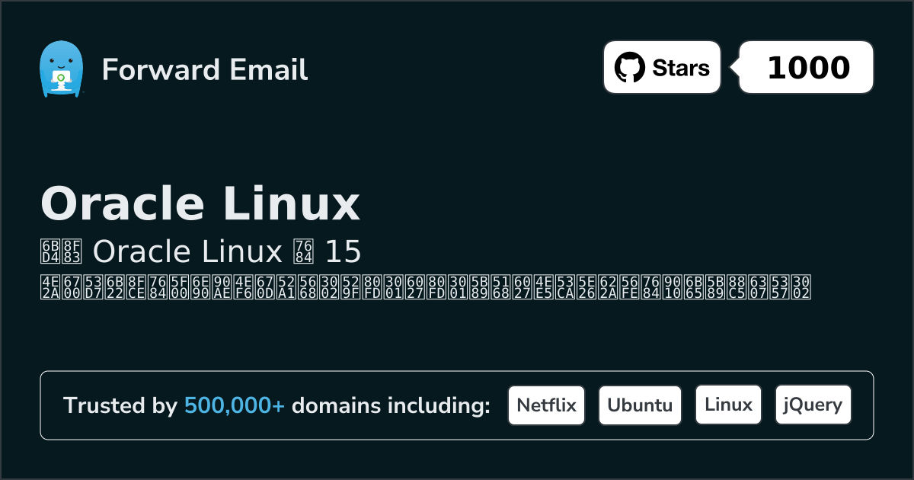Click the Forward Email mascot logo
The width and height of the screenshot is (914, 480).
tap(60, 69)
